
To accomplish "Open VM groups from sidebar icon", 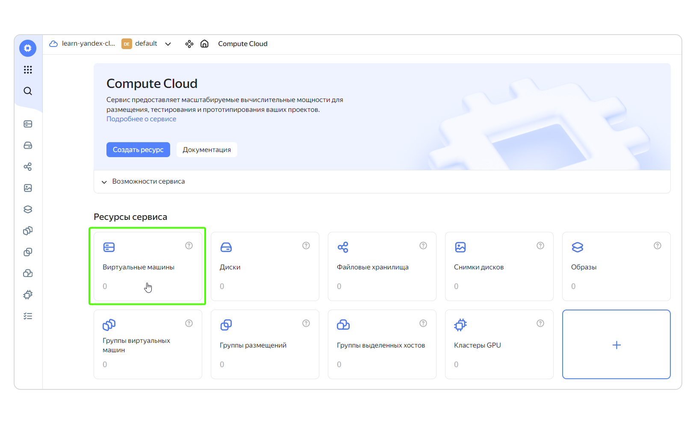I will coord(28,231).
